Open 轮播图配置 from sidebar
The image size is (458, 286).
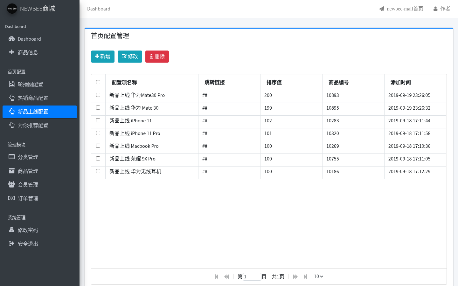click(x=40, y=84)
